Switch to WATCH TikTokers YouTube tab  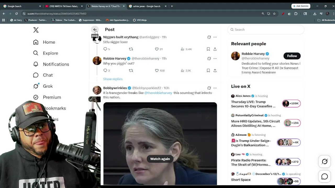[64, 6]
